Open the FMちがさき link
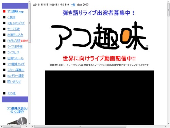 [14, 41]
